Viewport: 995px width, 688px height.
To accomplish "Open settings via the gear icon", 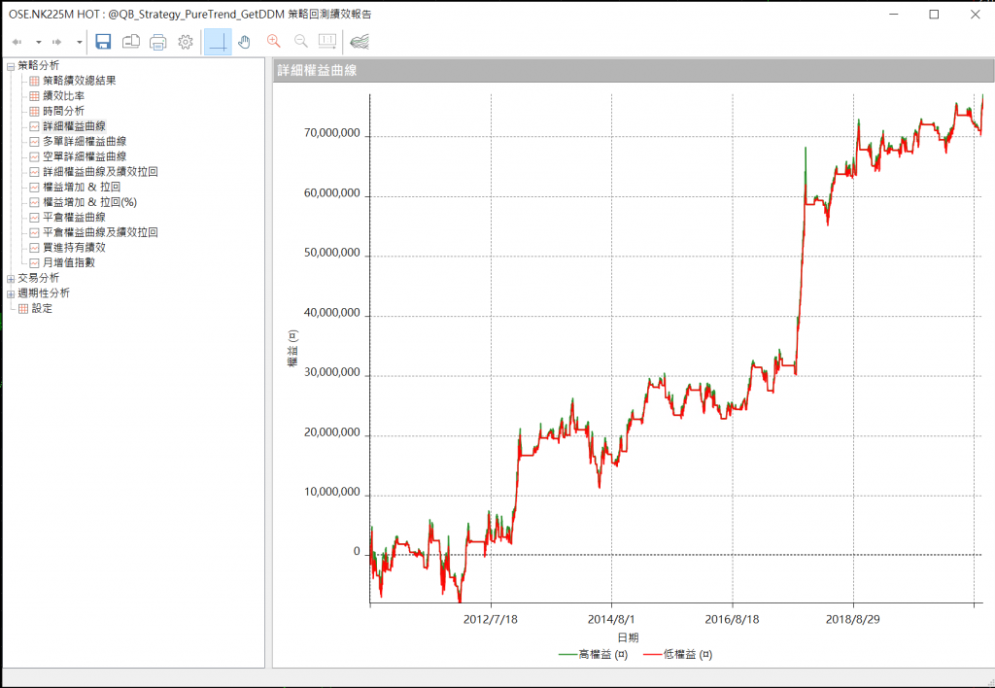I will [x=186, y=42].
